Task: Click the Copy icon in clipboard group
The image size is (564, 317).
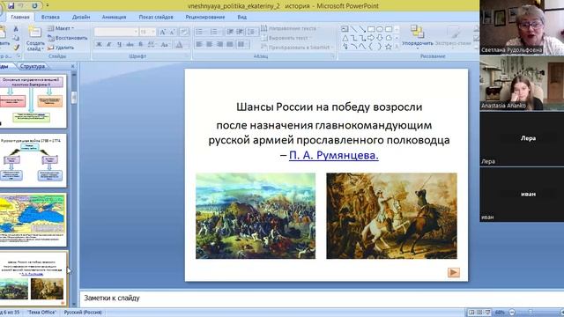Action: pos(16,38)
